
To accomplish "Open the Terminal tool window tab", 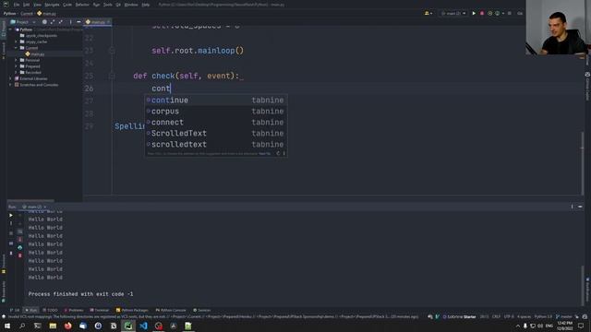I will pyautogui.click(x=100, y=310).
